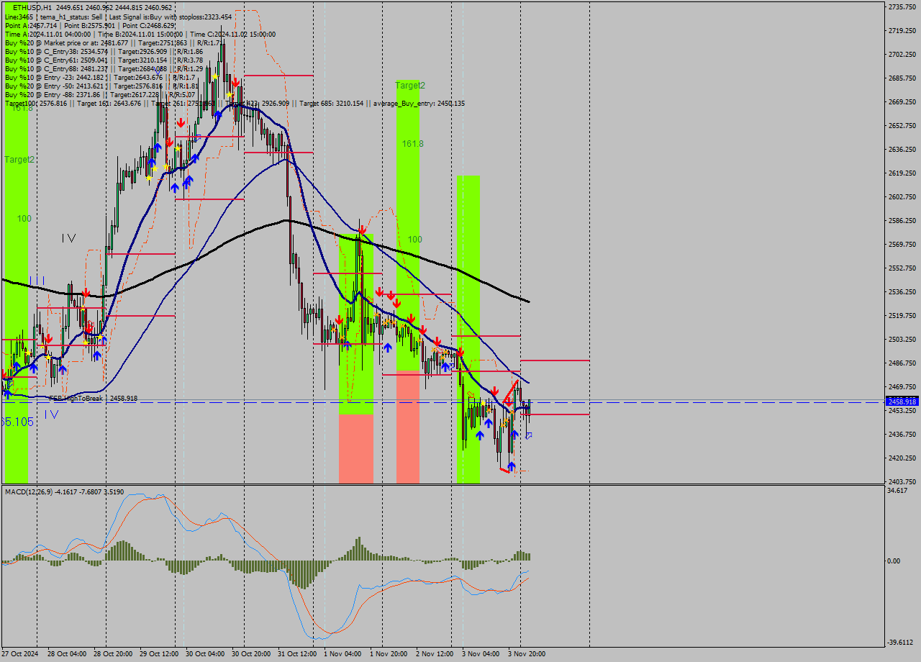Click the 'Time C:2024.11.02 15:00:00' text
This screenshot has width=921, height=662.
click(x=233, y=34)
